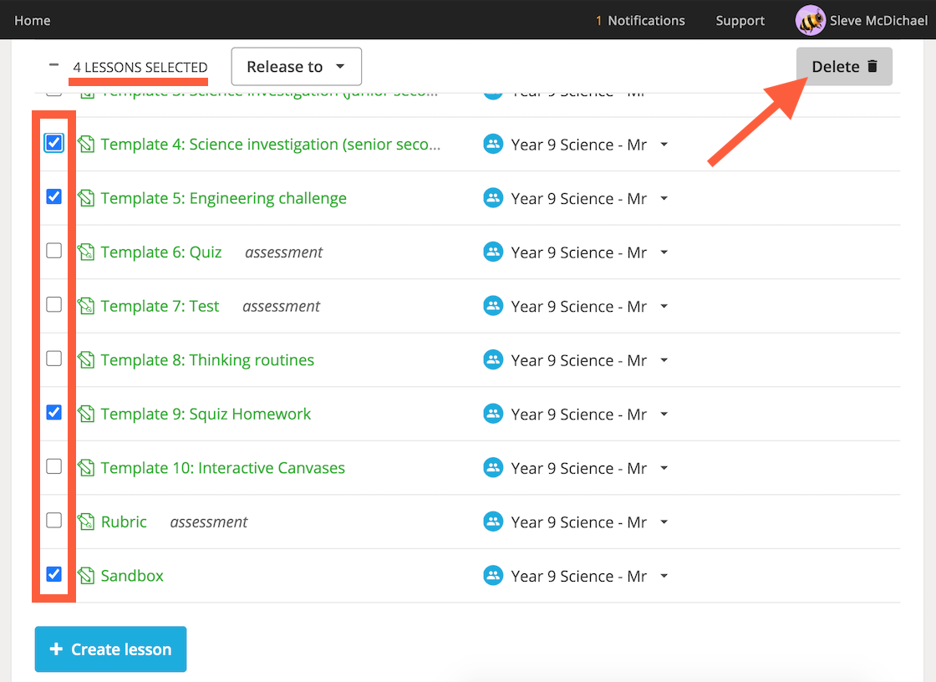
Task: Open Template 8: Thinking routines lesson
Action: (207, 360)
